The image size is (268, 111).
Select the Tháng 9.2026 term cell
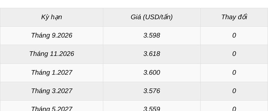[51, 36]
